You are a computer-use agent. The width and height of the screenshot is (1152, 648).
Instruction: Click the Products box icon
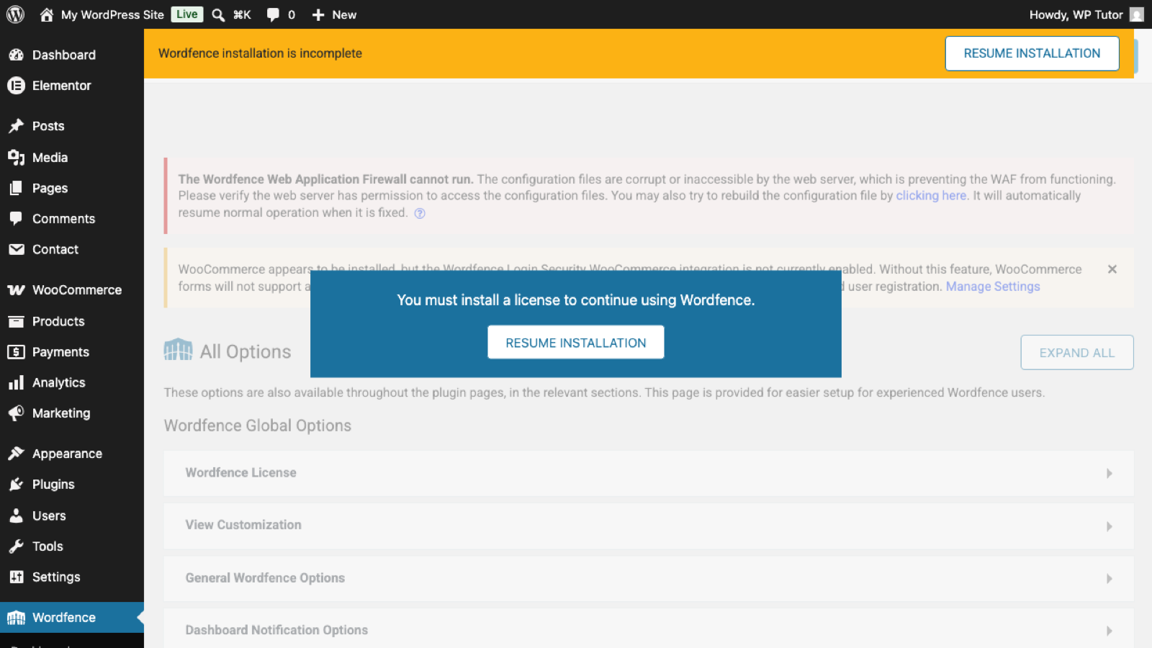point(16,321)
